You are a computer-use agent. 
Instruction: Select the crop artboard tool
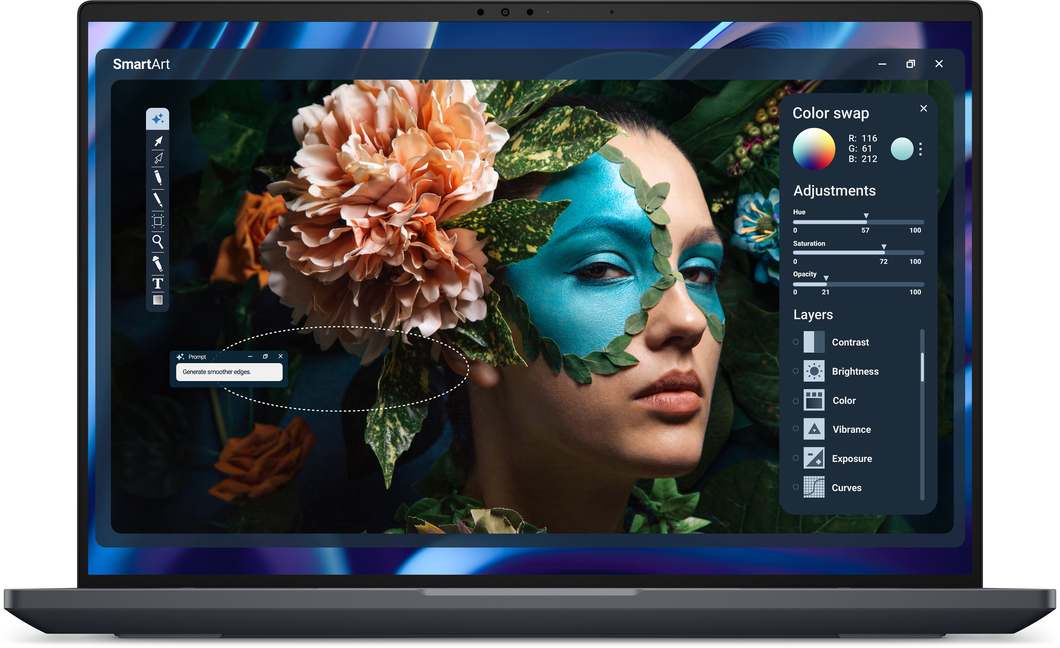tap(158, 221)
